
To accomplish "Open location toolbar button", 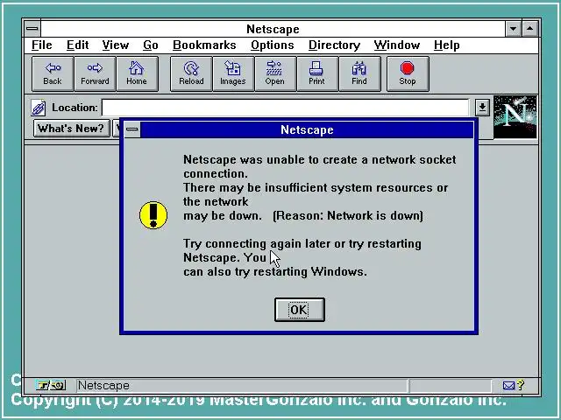I will 274,73.
